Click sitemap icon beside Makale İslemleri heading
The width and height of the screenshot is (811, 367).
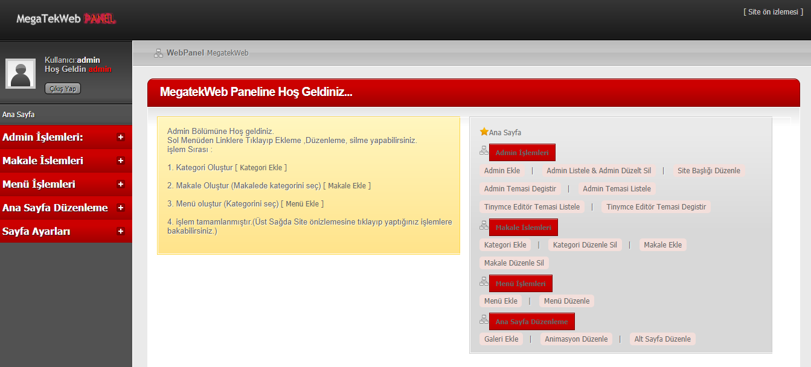(x=484, y=226)
